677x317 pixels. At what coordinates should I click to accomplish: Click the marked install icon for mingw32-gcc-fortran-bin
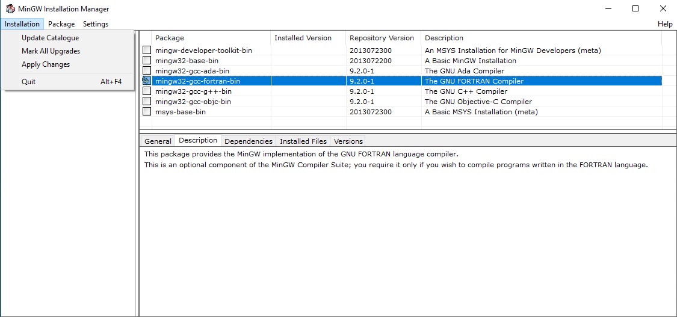[147, 81]
